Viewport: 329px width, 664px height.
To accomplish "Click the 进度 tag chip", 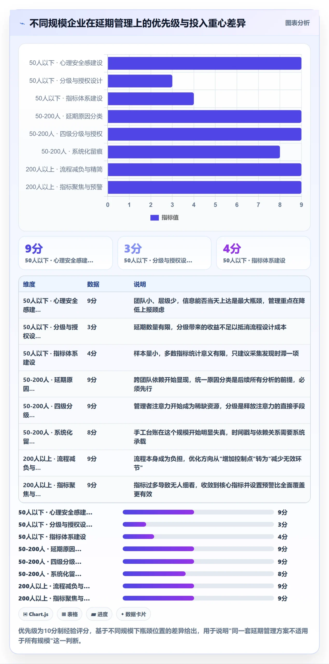I will (x=99, y=614).
